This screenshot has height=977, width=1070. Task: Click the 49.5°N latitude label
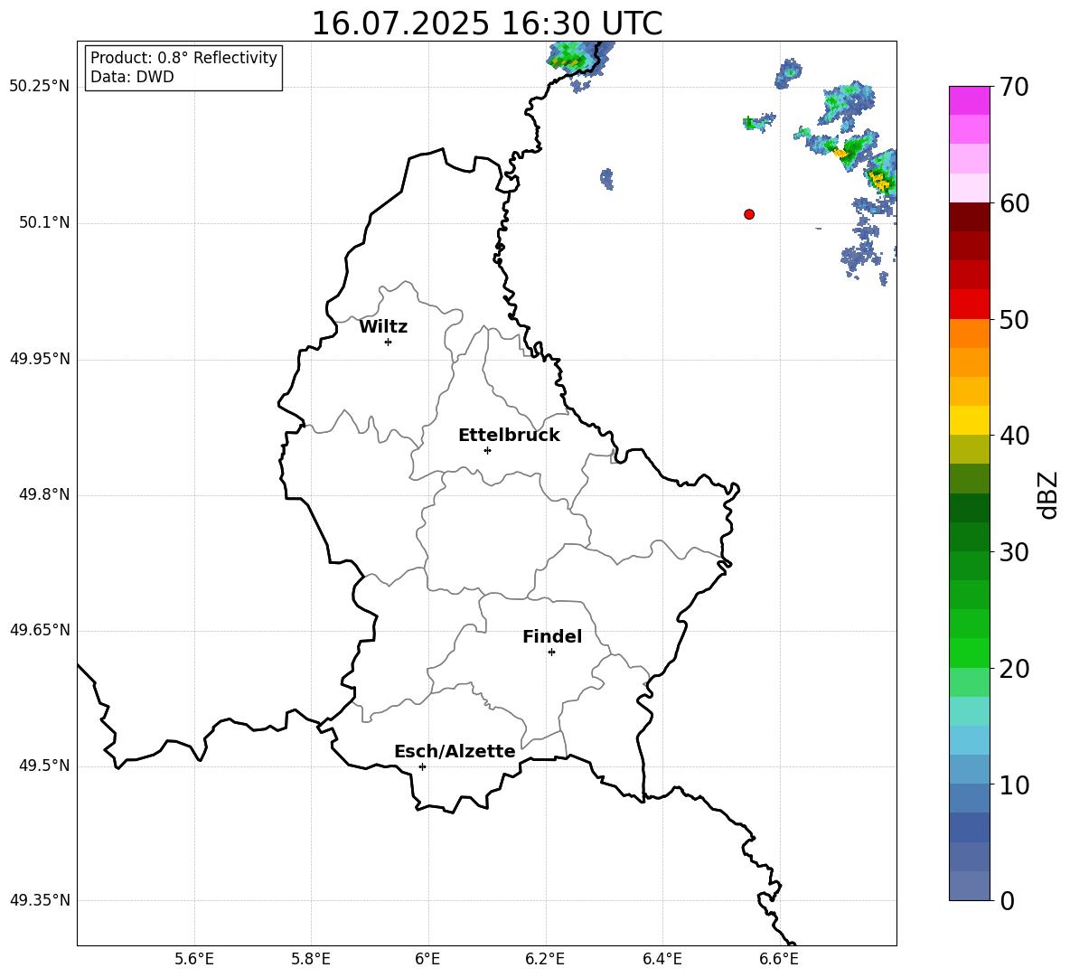click(44, 766)
